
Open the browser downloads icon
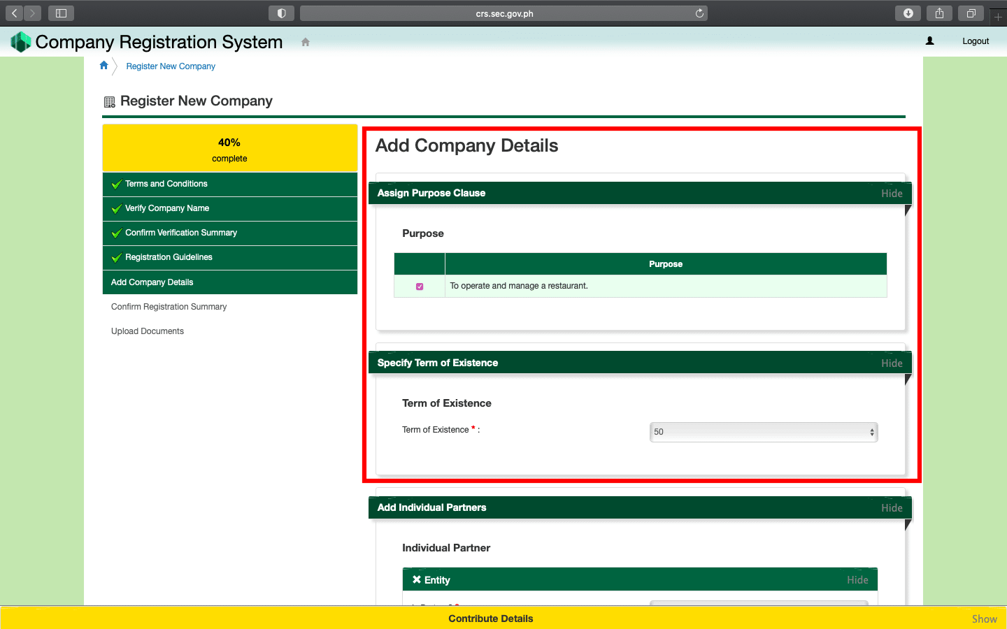(908, 13)
